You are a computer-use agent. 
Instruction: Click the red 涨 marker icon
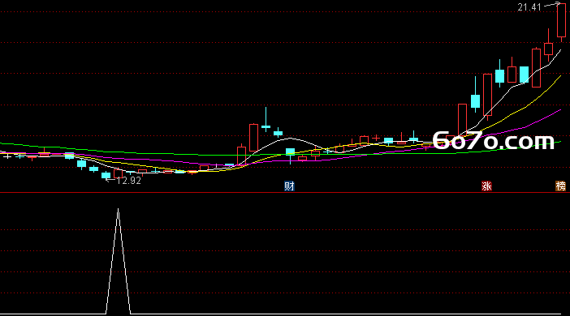(486, 186)
